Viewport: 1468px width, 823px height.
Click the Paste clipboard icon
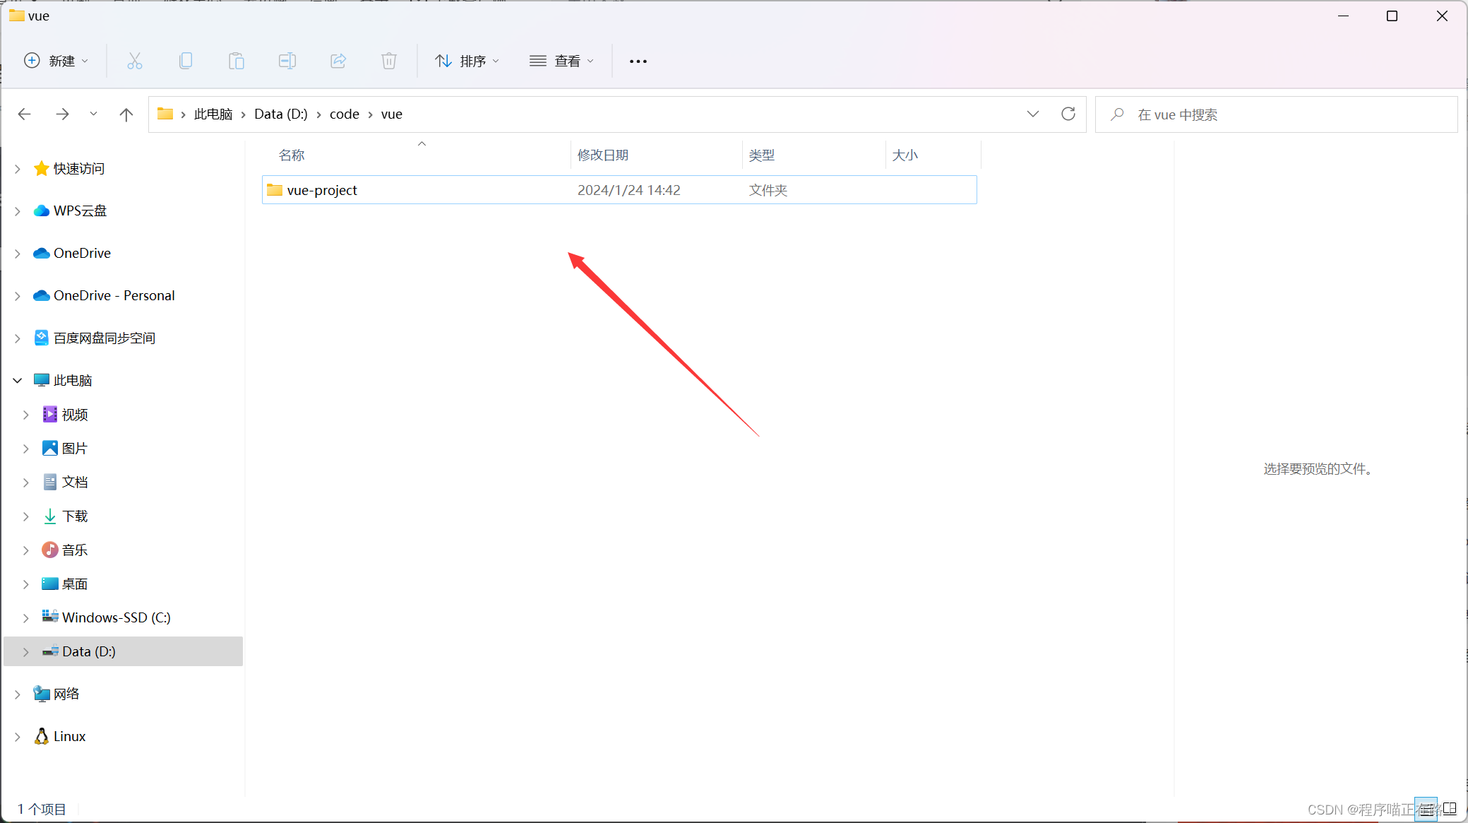[x=237, y=61]
